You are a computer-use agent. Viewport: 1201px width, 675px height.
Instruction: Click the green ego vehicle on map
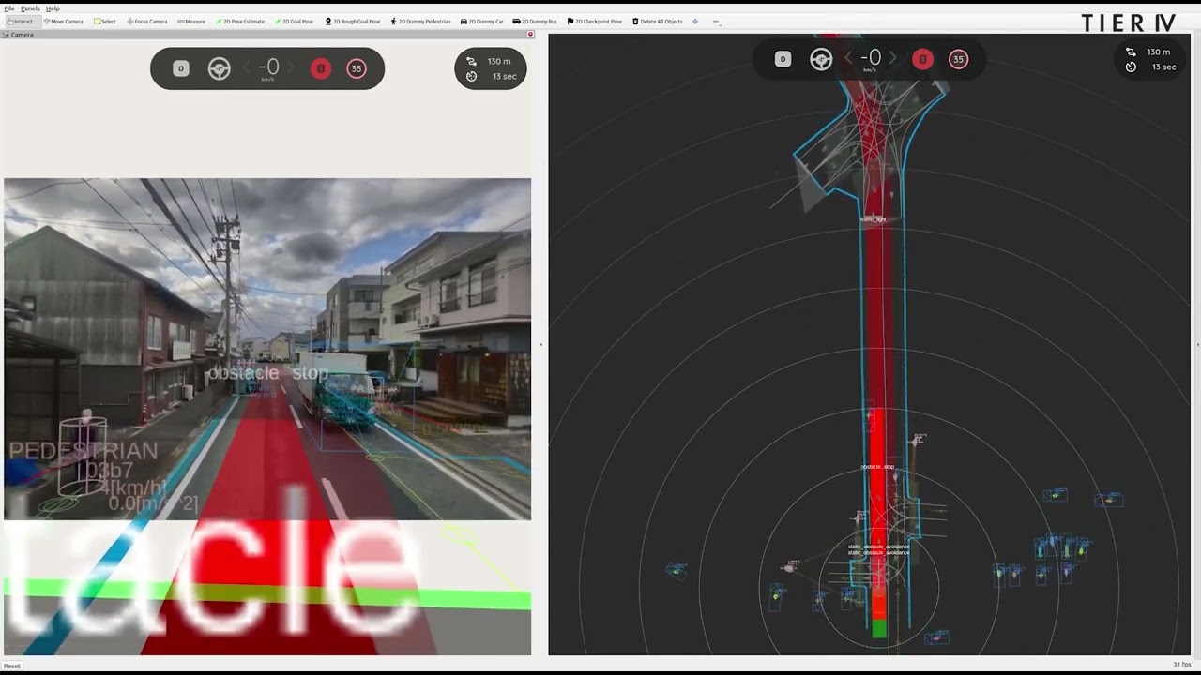point(879,628)
